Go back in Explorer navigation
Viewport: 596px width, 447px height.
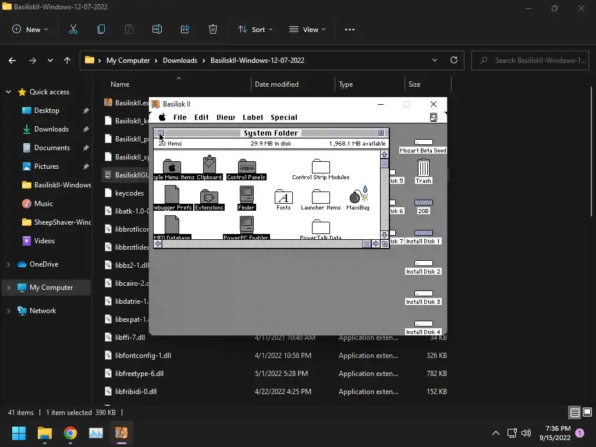pos(12,61)
